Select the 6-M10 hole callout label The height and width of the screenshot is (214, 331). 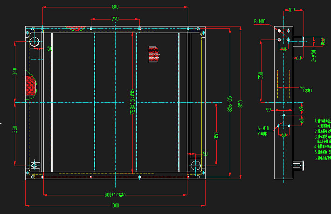(263, 128)
